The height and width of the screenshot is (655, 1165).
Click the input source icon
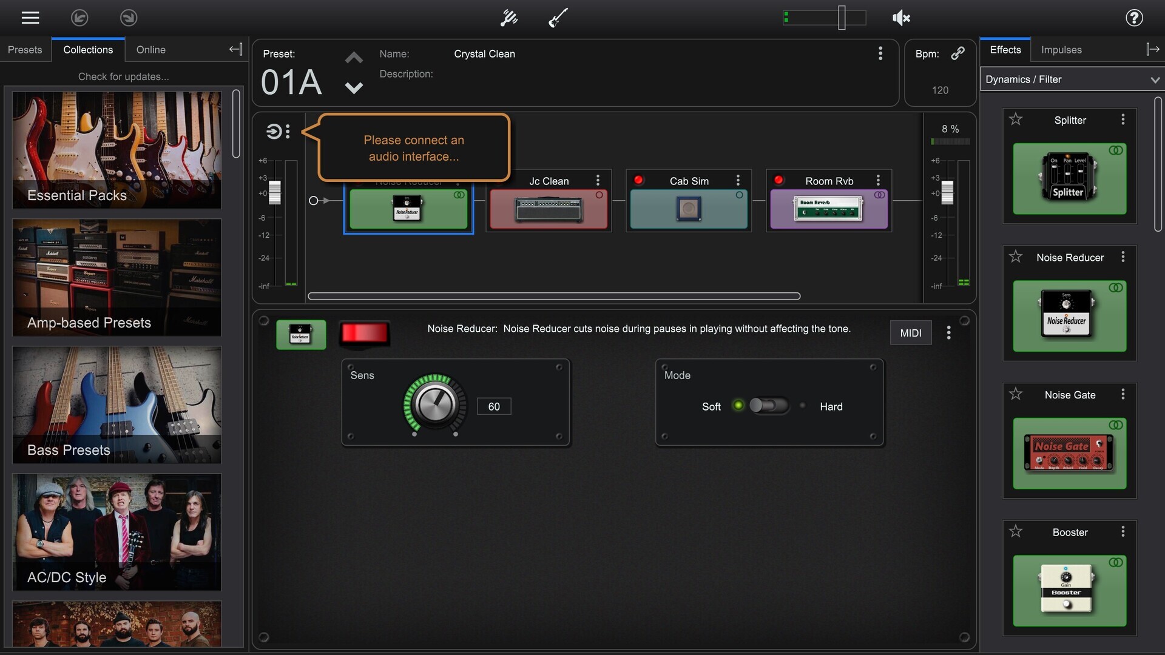274,132
